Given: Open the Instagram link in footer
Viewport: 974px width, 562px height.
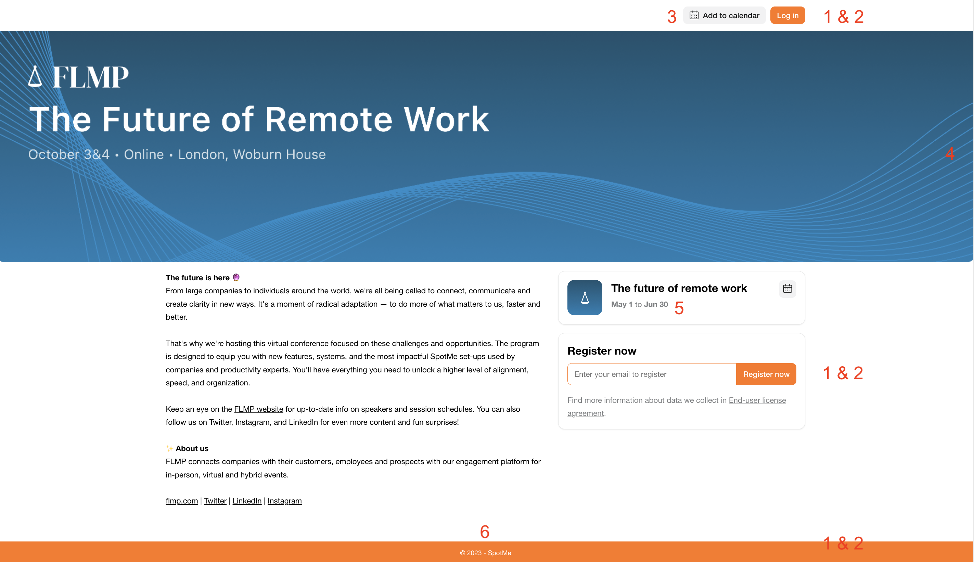Looking at the screenshot, I should pyautogui.click(x=284, y=500).
